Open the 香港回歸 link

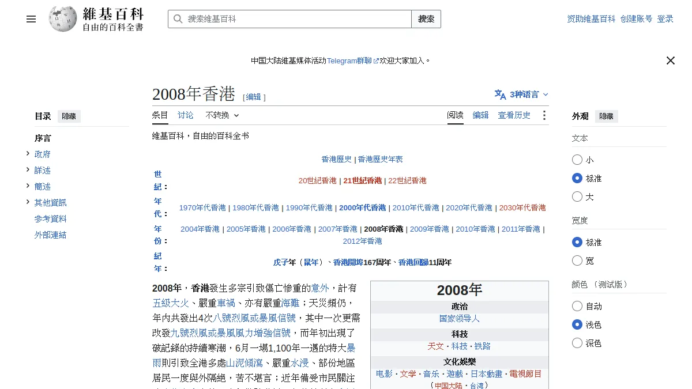pyautogui.click(x=413, y=263)
